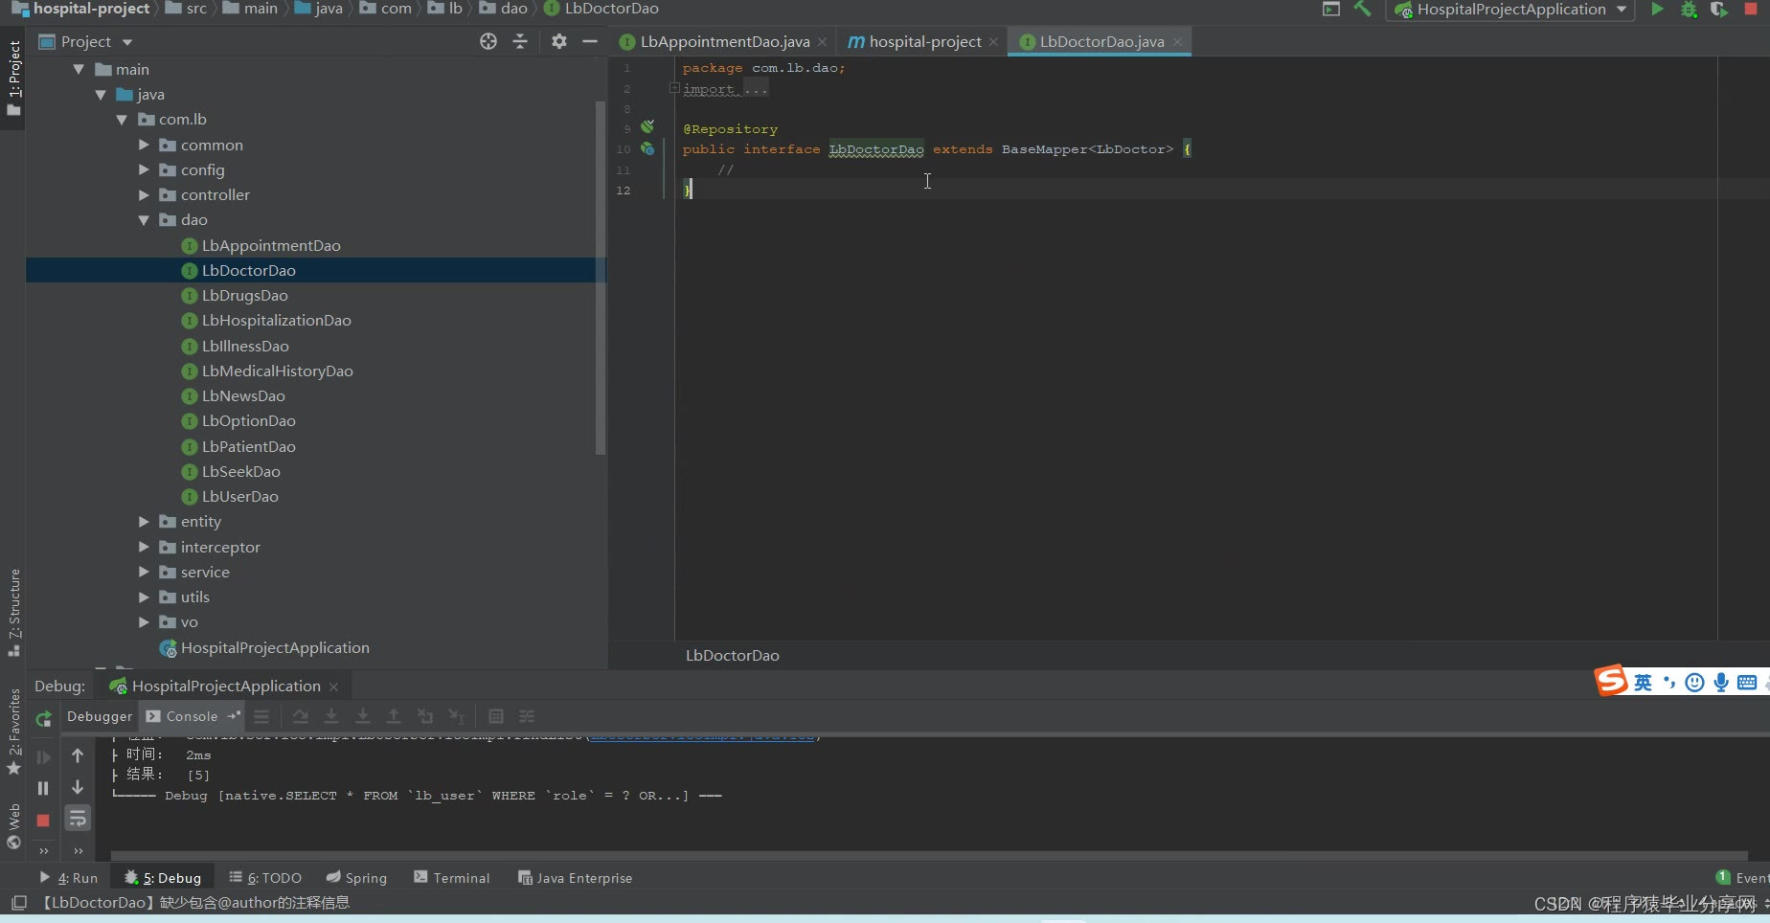Open the Spring tool window
1770x923 pixels.
pyautogui.click(x=356, y=878)
